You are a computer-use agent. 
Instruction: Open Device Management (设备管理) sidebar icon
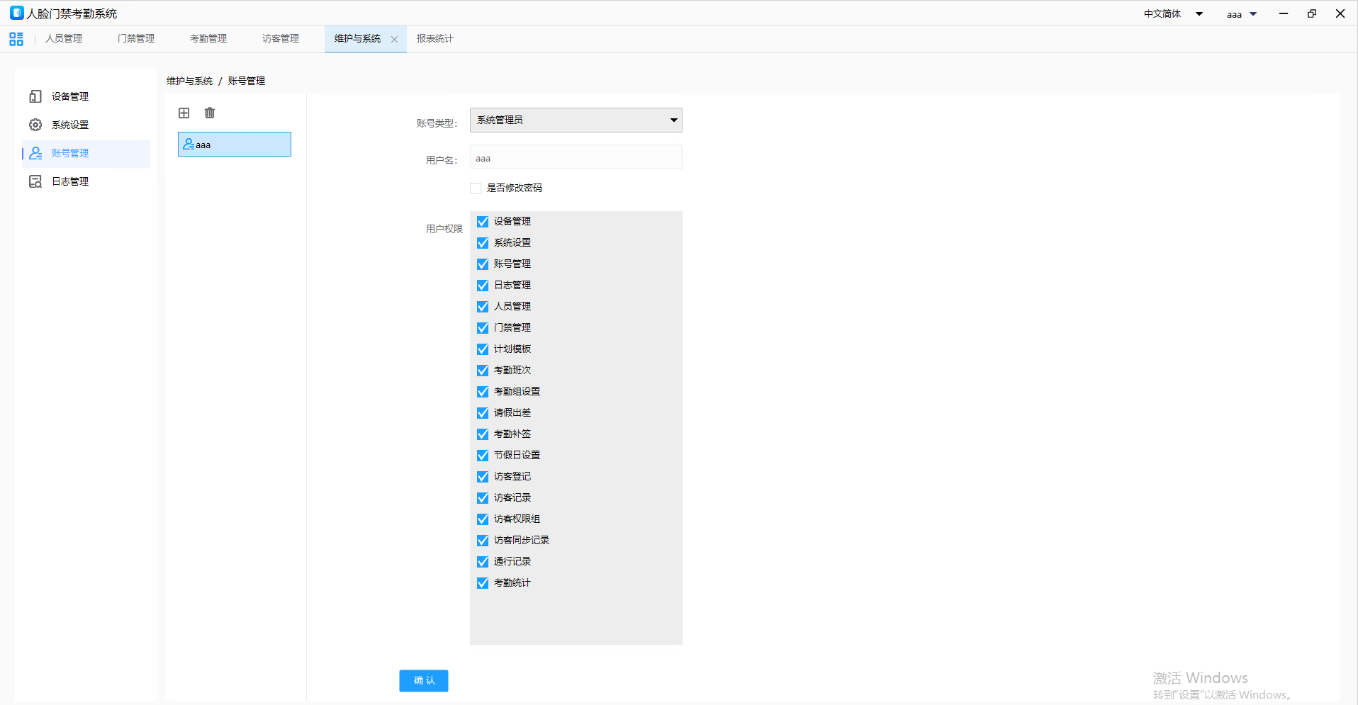point(35,96)
